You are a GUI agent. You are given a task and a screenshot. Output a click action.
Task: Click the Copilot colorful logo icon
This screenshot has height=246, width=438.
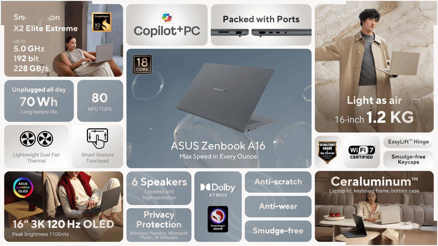(x=167, y=18)
